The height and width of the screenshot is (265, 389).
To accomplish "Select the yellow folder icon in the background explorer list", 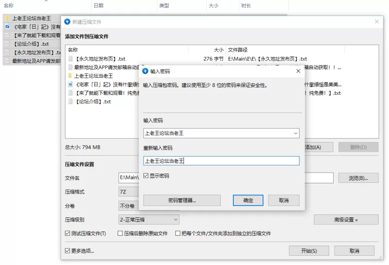I will [x=7, y=18].
